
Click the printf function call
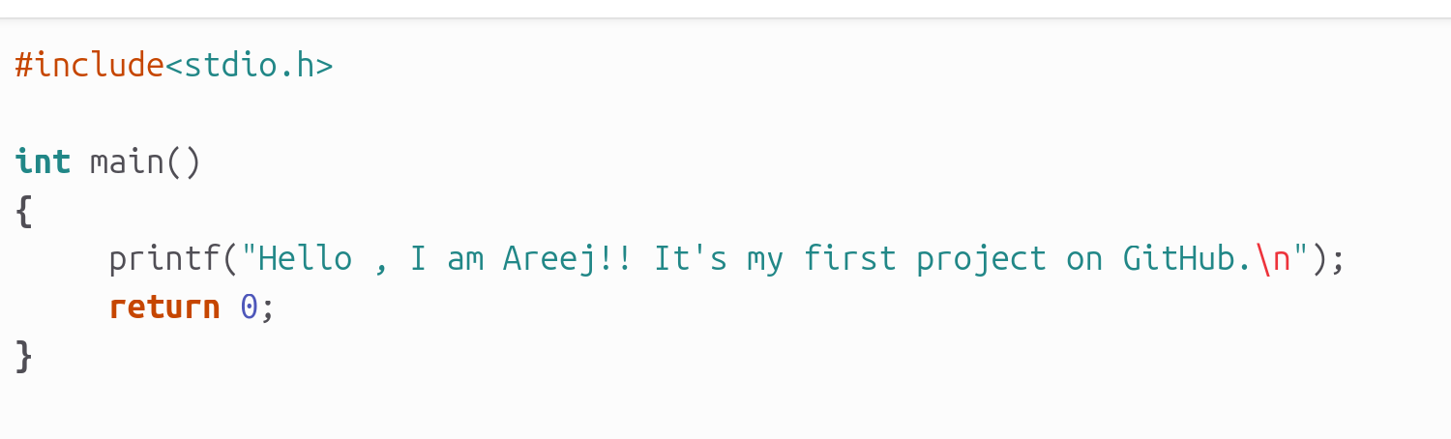pos(164,258)
